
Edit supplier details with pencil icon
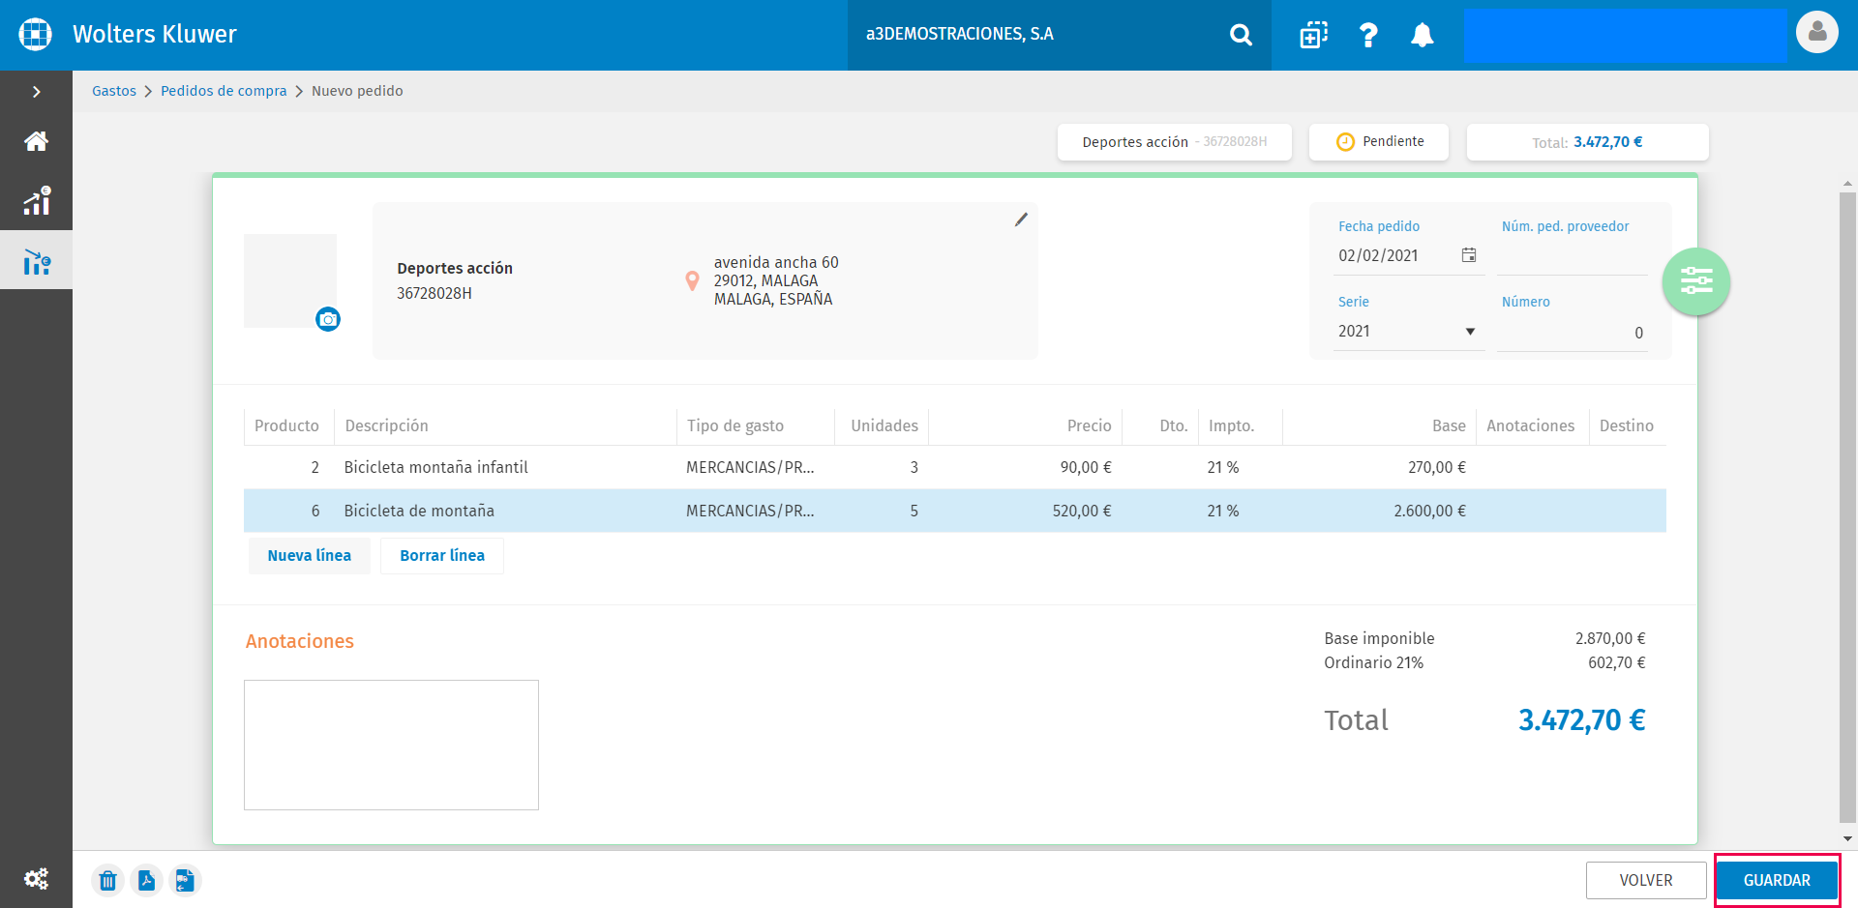coord(1021,220)
